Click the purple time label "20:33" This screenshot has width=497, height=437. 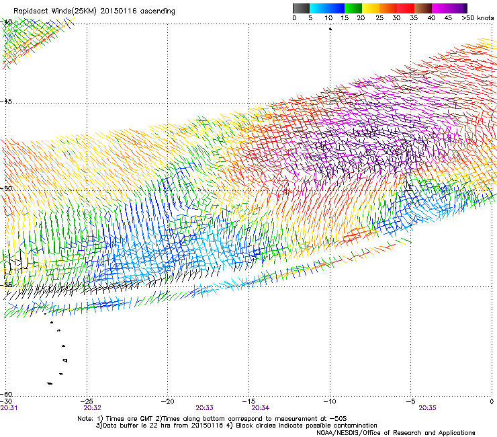point(204,408)
